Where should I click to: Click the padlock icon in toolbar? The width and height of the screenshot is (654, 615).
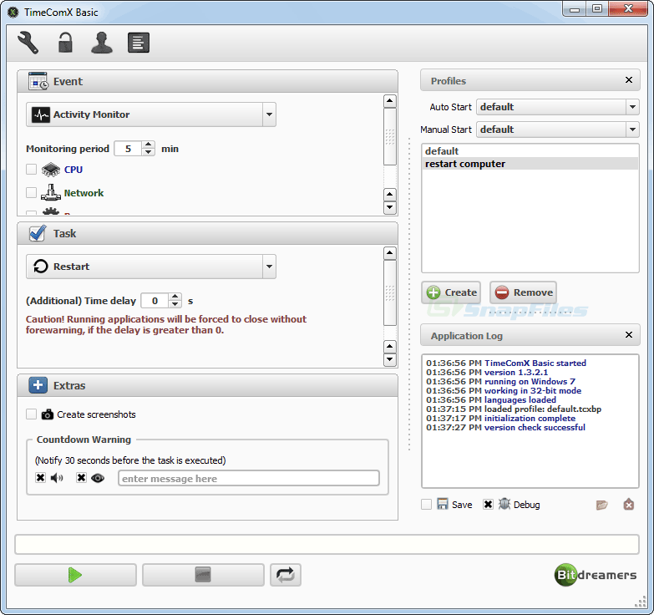(65, 43)
